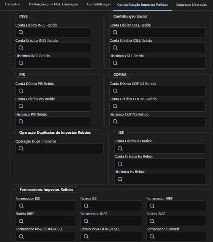Open lookup for Histórico PIS Retido

(21, 122)
